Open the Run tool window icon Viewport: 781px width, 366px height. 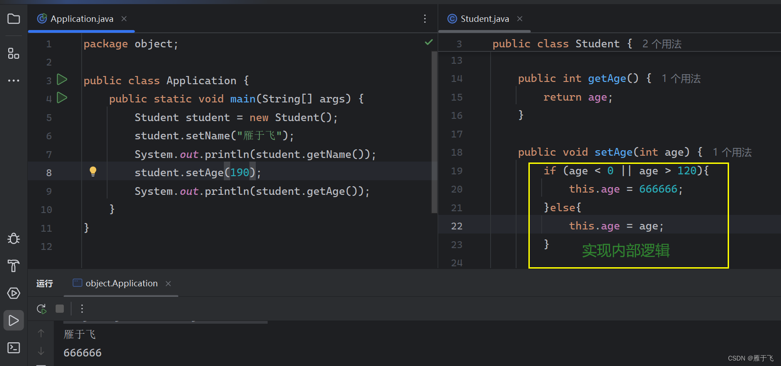[14, 320]
